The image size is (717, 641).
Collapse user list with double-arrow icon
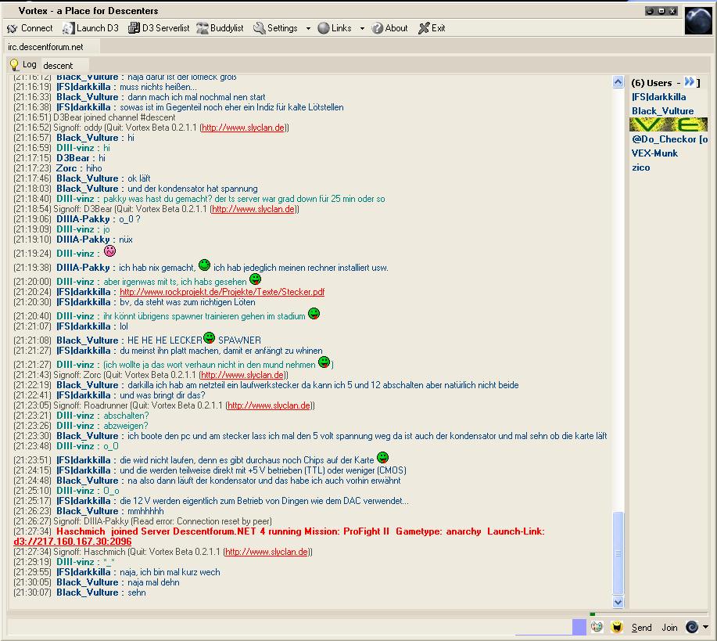pyautogui.click(x=690, y=82)
